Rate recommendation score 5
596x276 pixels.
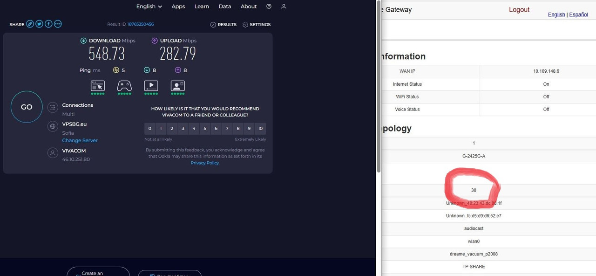coord(205,129)
